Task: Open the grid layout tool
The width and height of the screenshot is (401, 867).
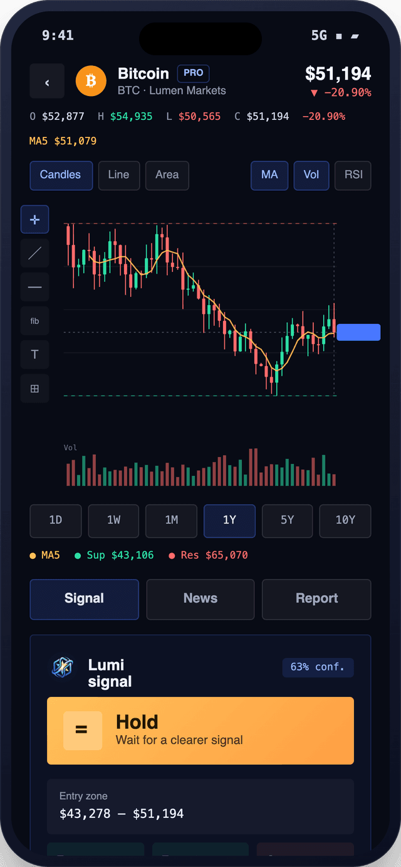Action: [x=34, y=389]
